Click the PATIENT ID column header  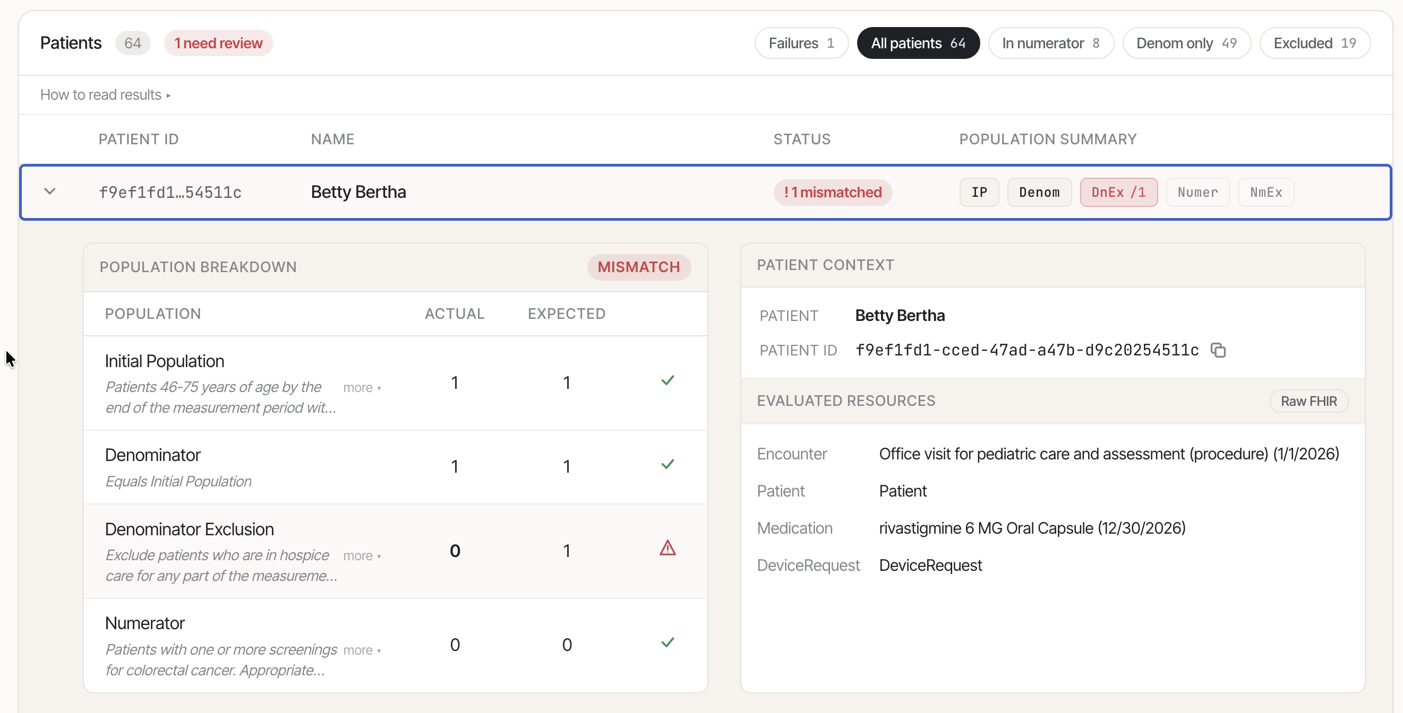[139, 140]
